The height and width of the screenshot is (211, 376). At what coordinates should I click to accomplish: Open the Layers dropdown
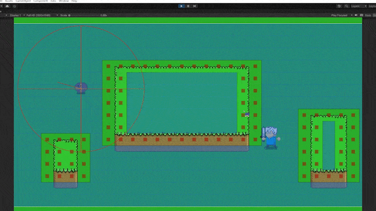point(358,6)
